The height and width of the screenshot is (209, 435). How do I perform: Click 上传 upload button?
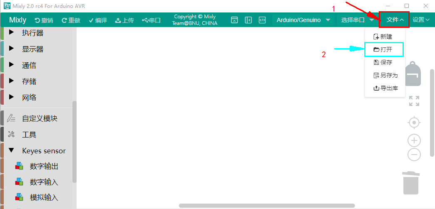(124, 20)
